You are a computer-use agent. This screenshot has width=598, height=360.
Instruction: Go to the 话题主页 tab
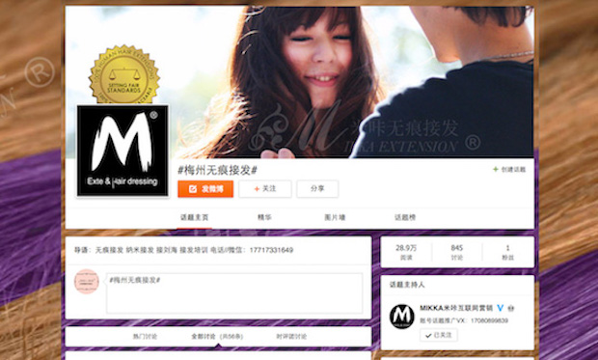194,217
